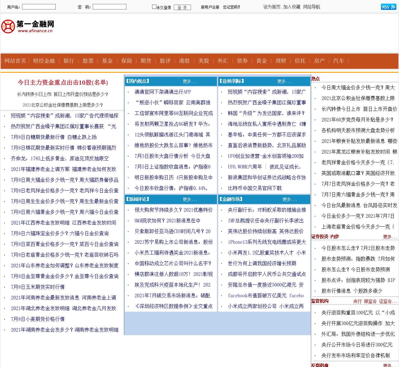Image resolution: width=399 pixels, height=367 pixels.
Task: Click the 第一金融网 site logo
Action: [28, 27]
